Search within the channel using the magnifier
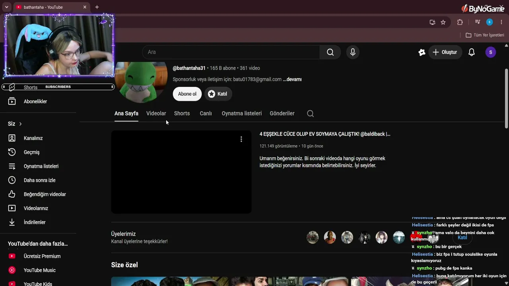This screenshot has width=509, height=286. coord(311,114)
